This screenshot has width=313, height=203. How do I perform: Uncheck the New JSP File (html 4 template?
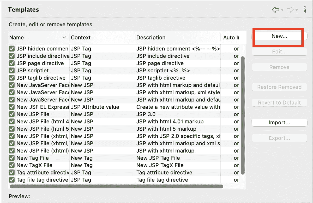(11, 121)
